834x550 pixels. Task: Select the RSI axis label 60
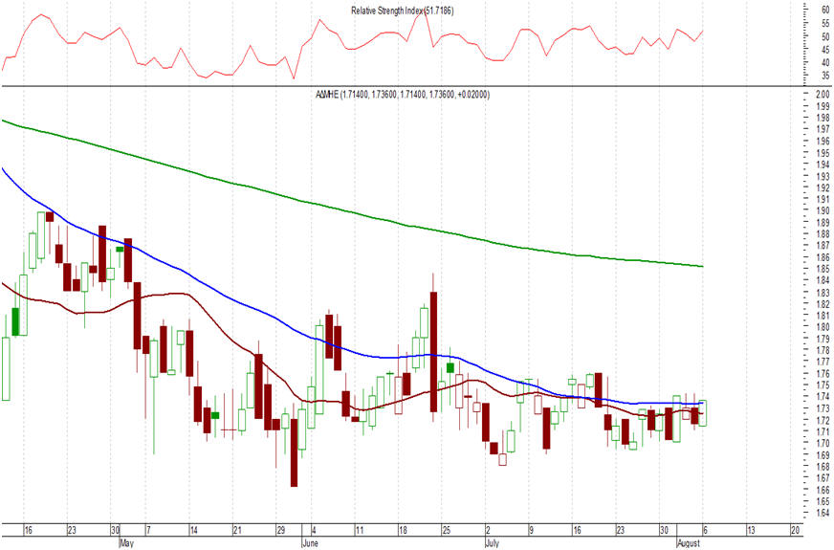point(825,11)
